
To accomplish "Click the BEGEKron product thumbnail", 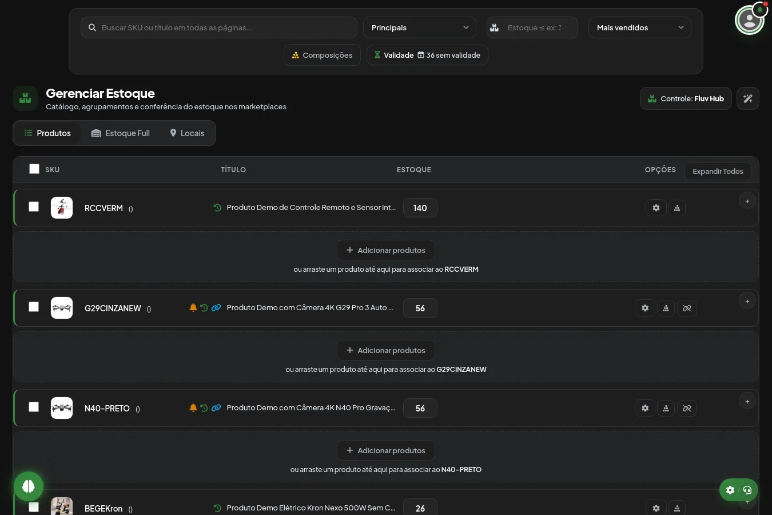I will click(x=62, y=506).
